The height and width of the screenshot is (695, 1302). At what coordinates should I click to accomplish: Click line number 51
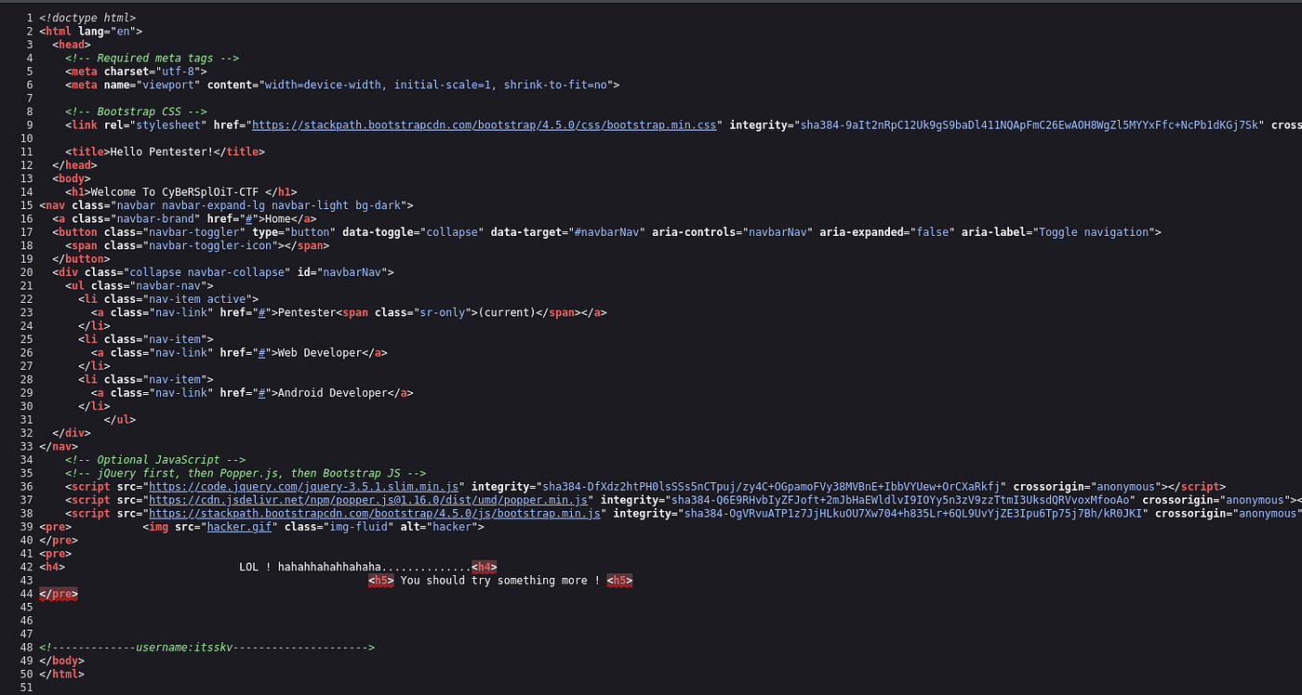pyautogui.click(x=26, y=688)
